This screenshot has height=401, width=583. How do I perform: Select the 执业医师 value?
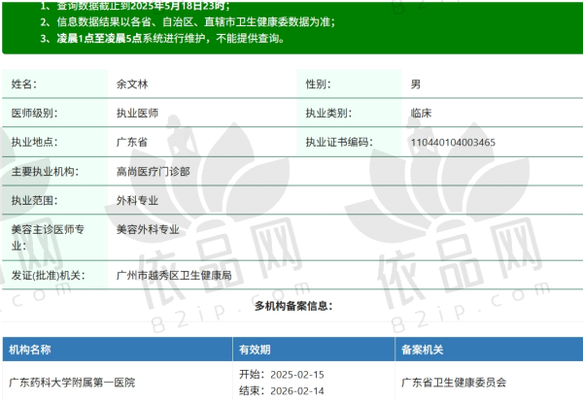pos(137,113)
